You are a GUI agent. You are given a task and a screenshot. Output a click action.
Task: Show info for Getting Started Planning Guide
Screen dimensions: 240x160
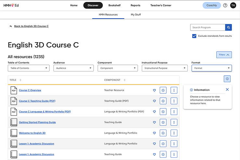point(163,122)
